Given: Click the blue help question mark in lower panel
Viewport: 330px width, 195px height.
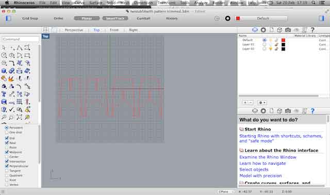Looking at the screenshot, I should coord(312,111).
